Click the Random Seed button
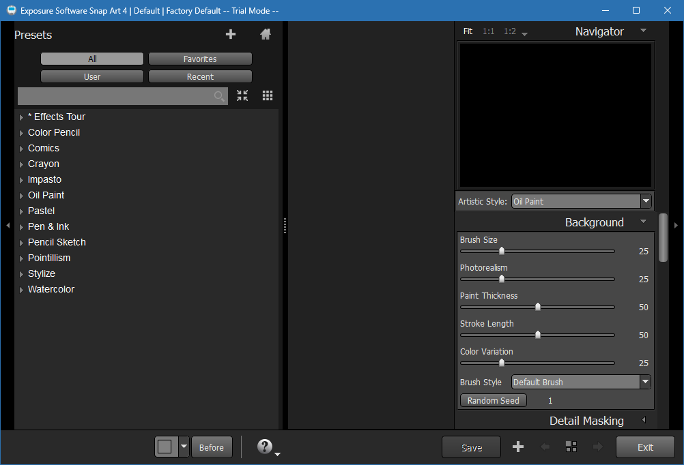This screenshot has width=684, height=465. [x=493, y=401]
